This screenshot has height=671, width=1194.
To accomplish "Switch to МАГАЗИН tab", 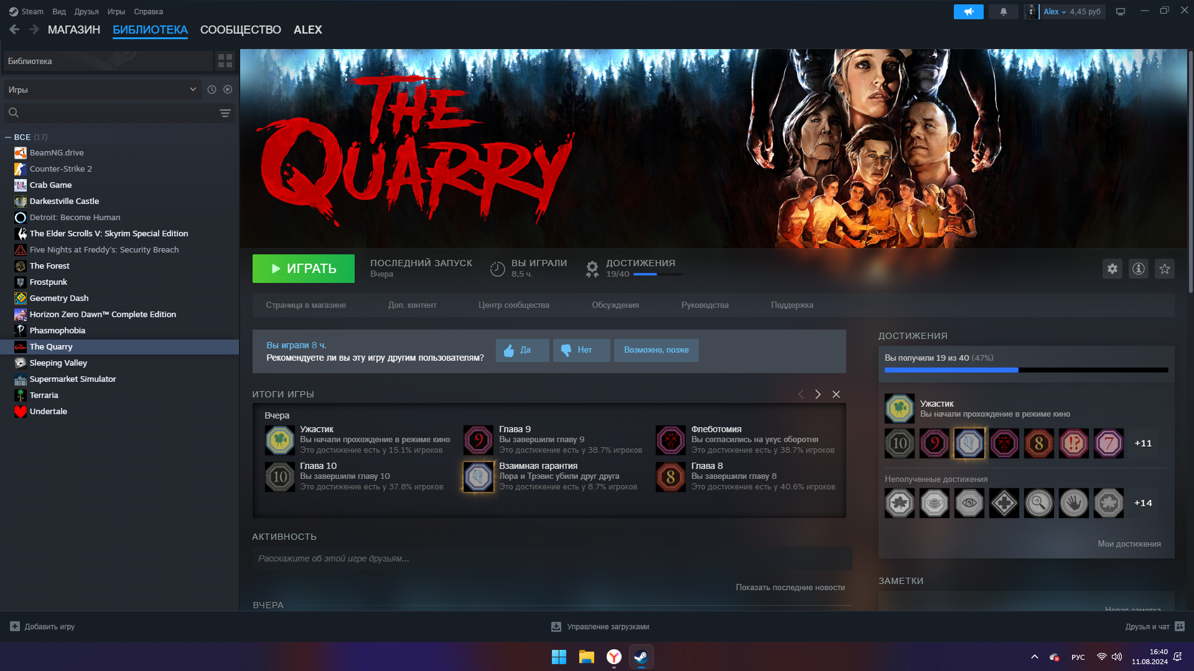I will 74,30.
